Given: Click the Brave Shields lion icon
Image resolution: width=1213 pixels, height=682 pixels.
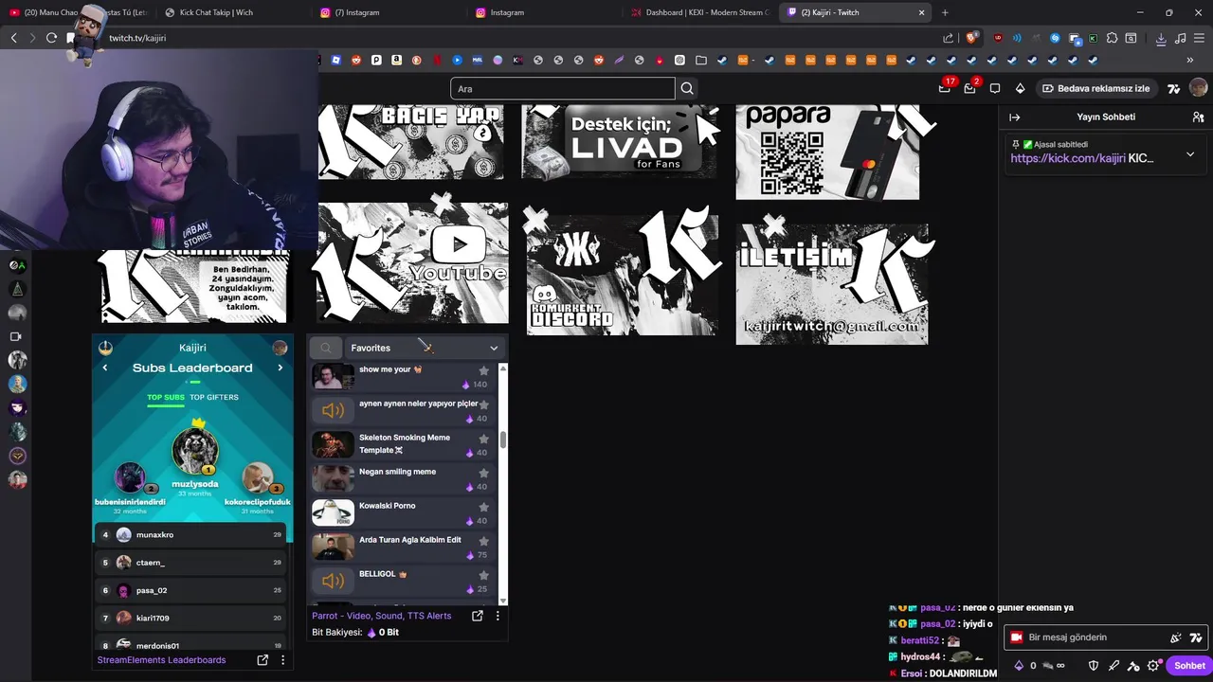Looking at the screenshot, I should (971, 38).
